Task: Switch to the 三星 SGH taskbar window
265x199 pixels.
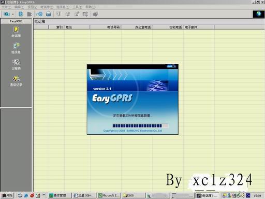Action: [84, 195]
